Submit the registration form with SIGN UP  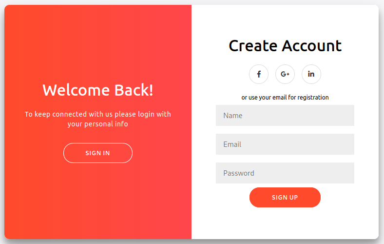[285, 198]
